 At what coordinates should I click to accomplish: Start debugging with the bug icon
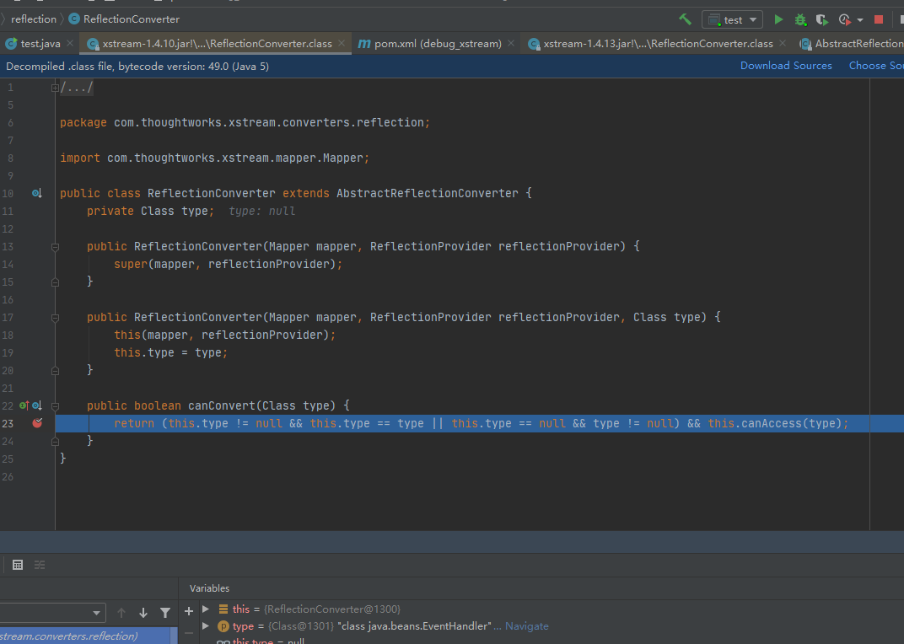[800, 19]
